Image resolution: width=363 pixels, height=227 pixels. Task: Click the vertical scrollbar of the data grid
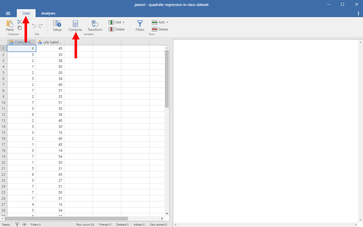(x=167, y=79)
